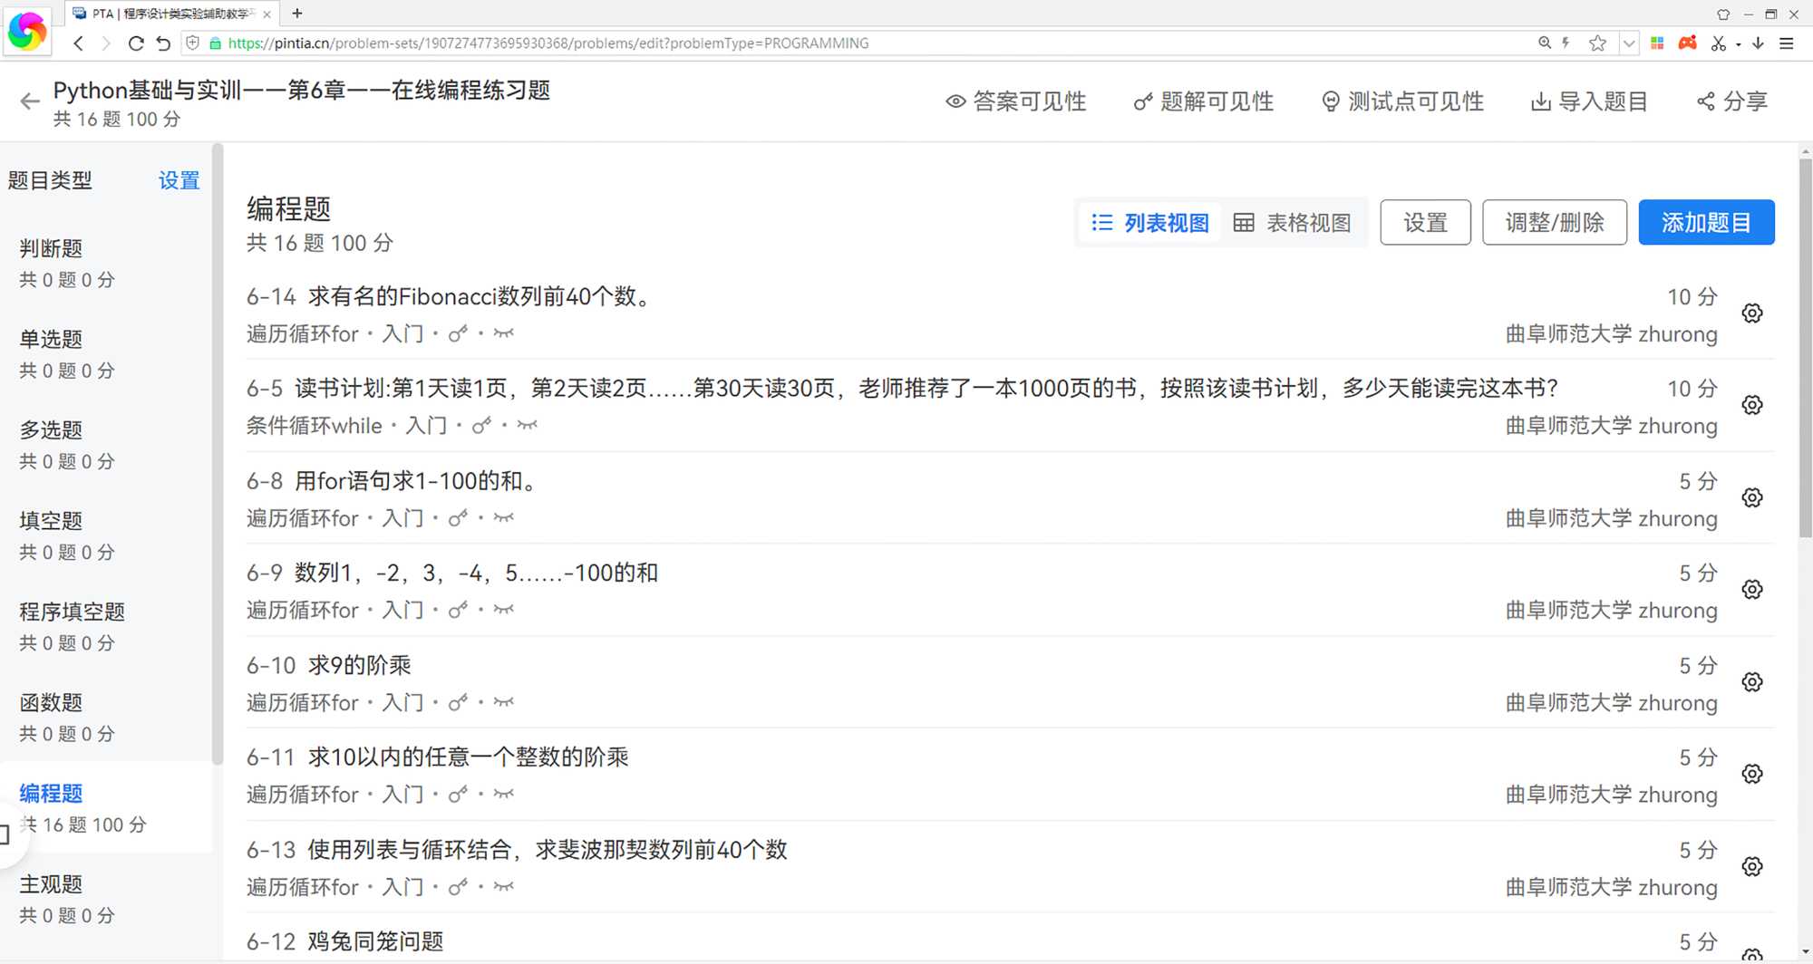
Task: Click the back arrow beside the problem set title
Action: click(30, 101)
